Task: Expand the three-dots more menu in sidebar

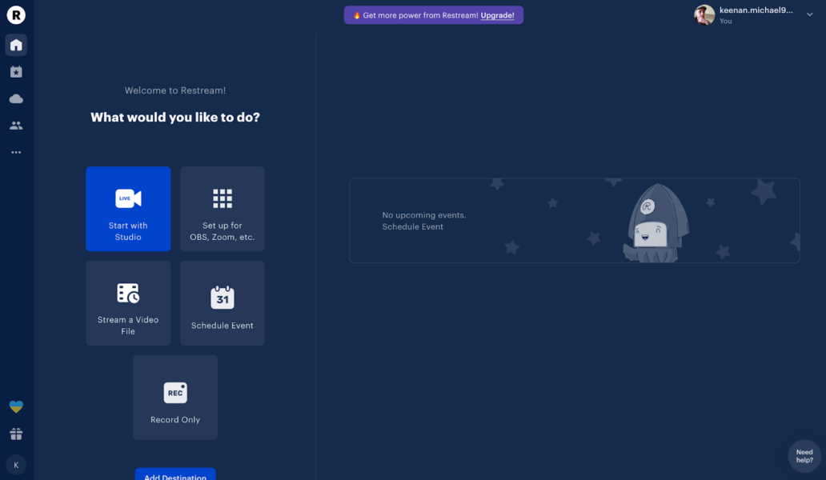Action: pos(16,152)
